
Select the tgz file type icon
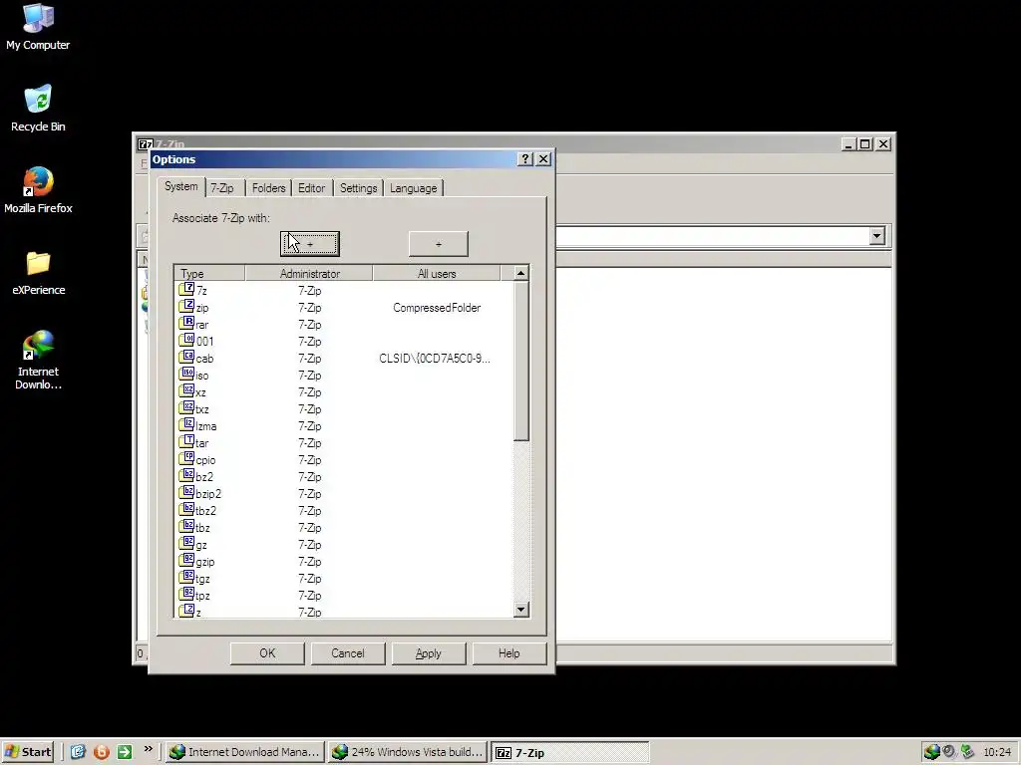186,577
